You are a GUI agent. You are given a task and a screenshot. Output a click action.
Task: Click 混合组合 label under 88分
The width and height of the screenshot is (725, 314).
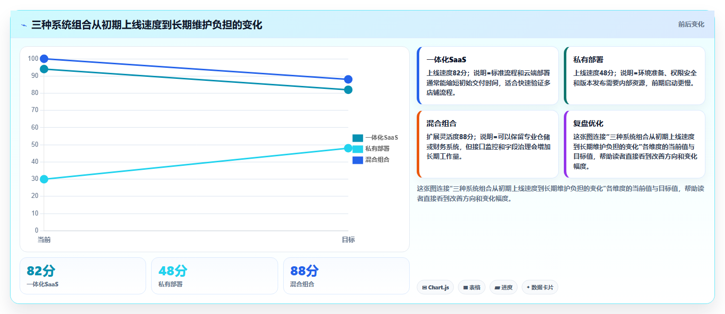click(x=302, y=284)
